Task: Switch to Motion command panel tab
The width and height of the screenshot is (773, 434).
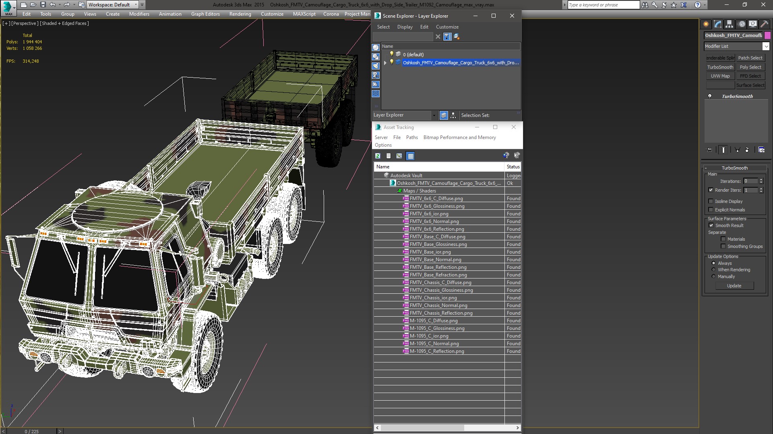Action: (742, 24)
